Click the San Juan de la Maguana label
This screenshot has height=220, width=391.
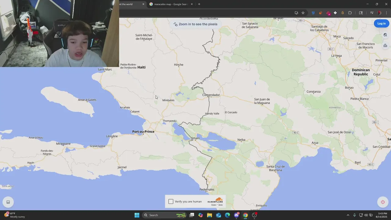(x=262, y=101)
